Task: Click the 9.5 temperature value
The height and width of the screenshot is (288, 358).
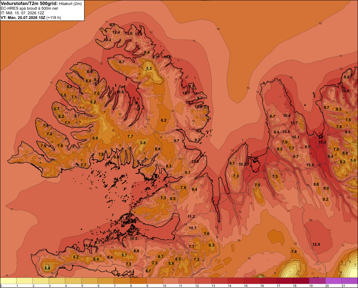Action: pyautogui.click(x=112, y=25)
